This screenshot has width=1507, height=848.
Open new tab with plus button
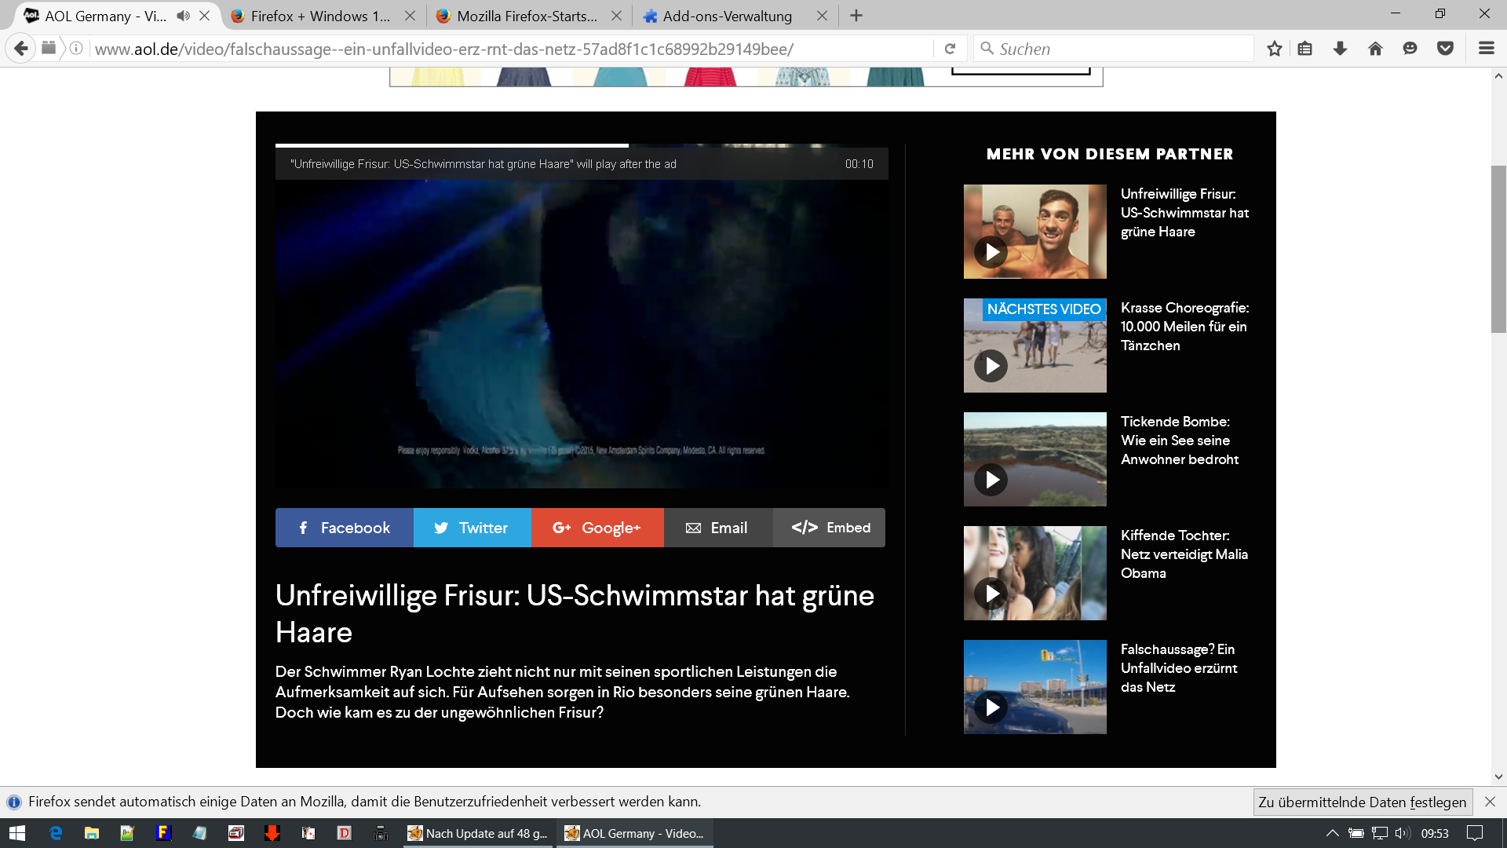[x=856, y=16]
